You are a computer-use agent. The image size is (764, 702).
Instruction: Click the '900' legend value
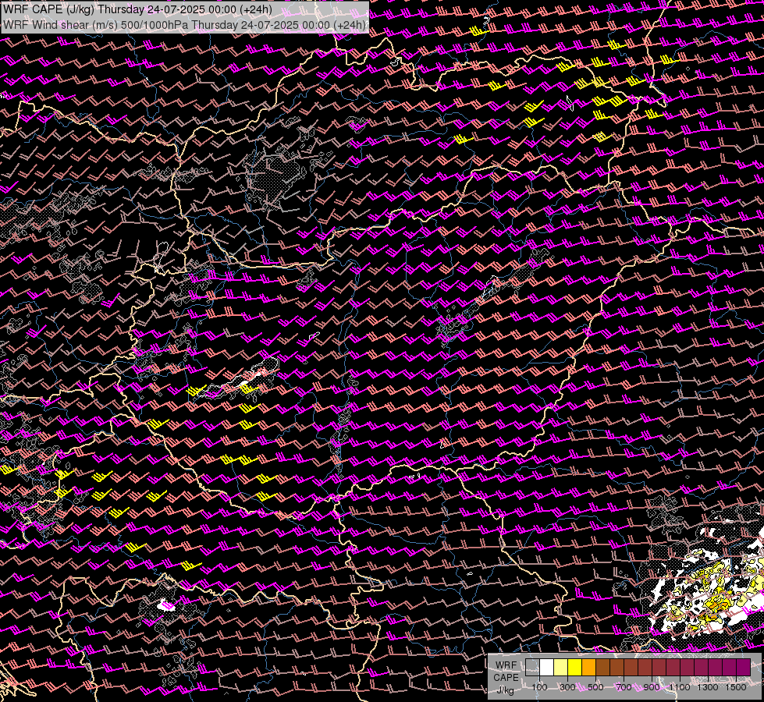tap(652, 687)
